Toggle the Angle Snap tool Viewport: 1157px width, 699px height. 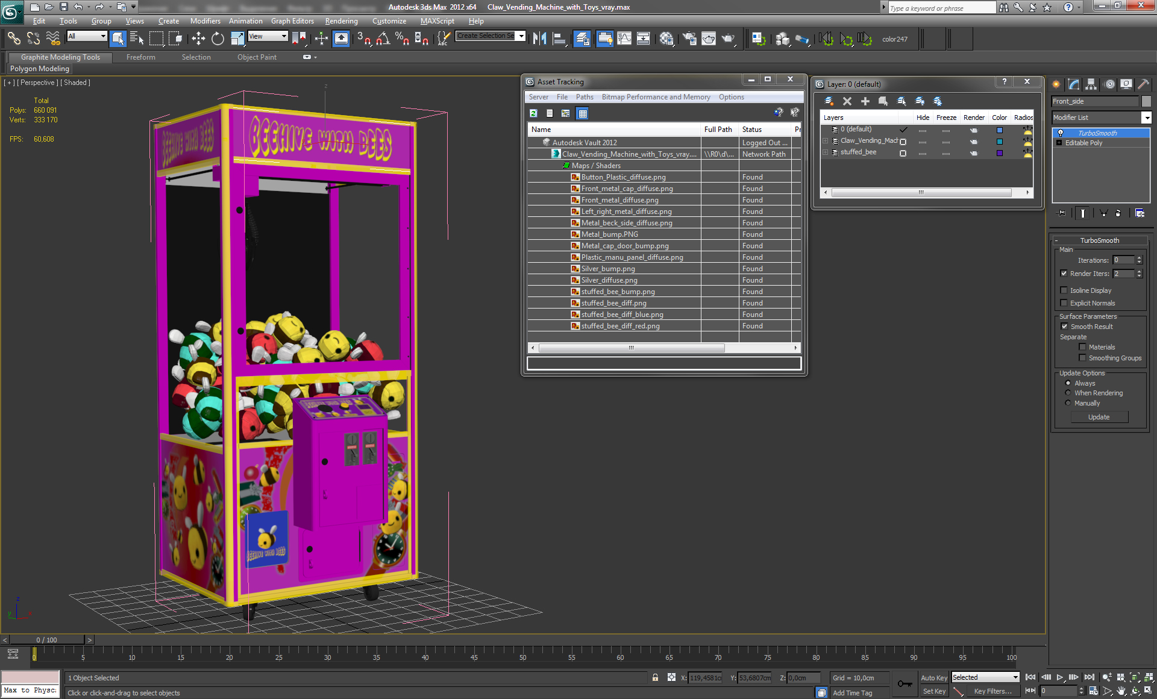pyautogui.click(x=383, y=39)
